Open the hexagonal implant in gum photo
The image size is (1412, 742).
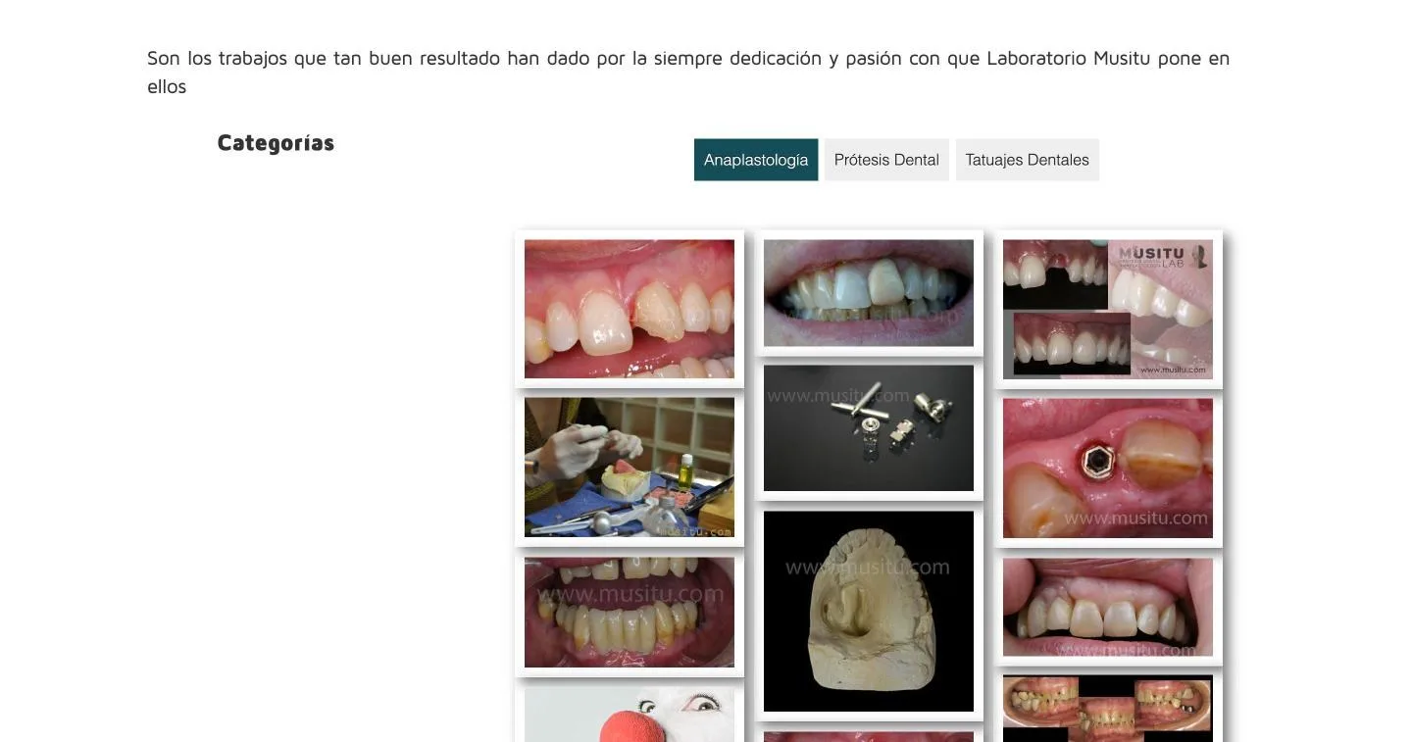(1108, 468)
